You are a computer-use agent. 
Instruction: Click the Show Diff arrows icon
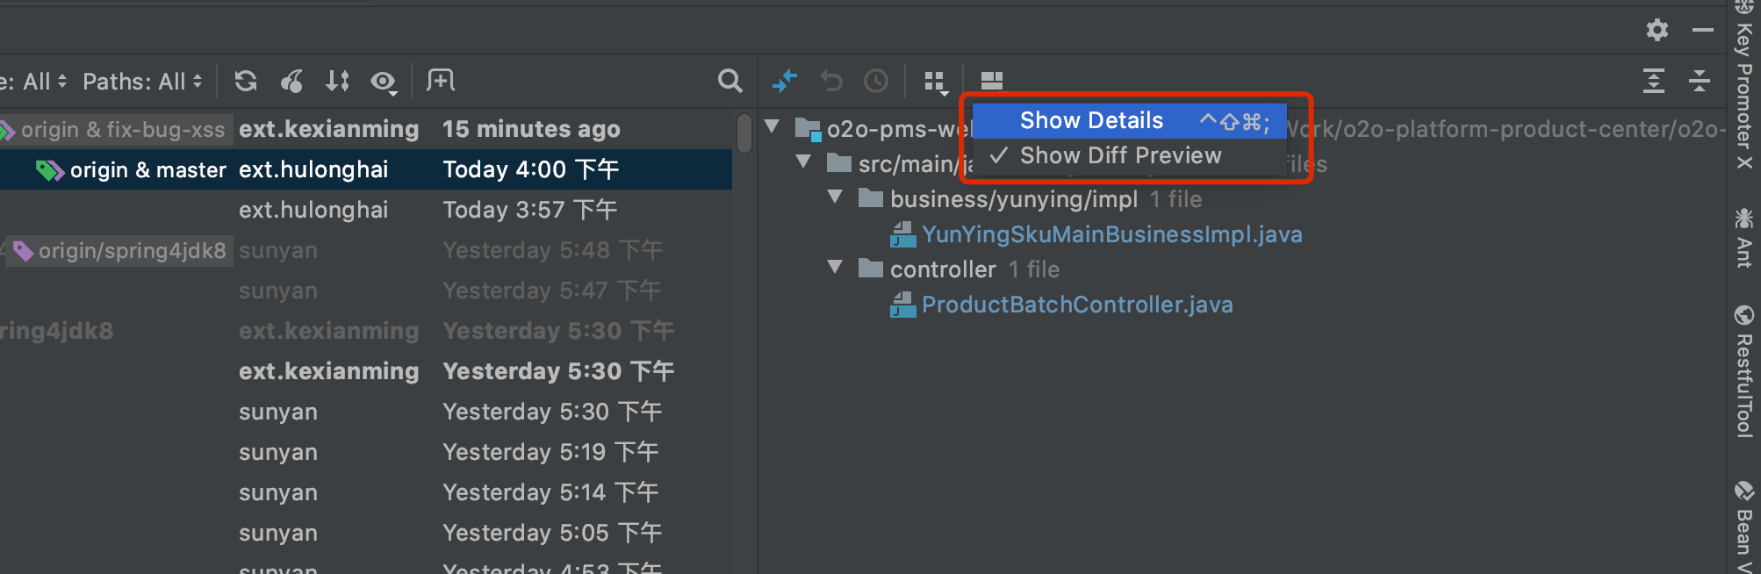tap(784, 81)
